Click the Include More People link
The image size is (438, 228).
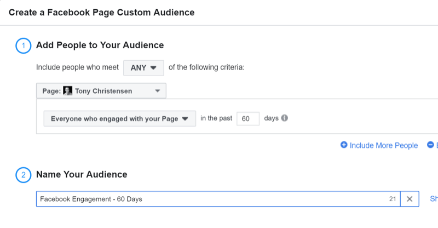[384, 145]
